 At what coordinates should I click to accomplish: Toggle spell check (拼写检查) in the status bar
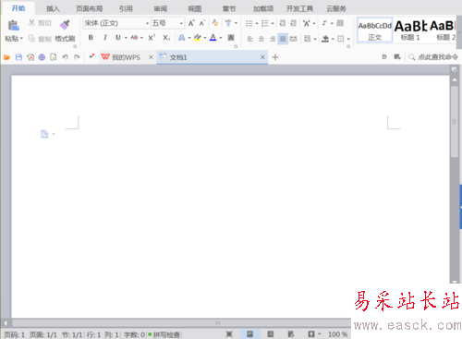[x=164, y=334]
